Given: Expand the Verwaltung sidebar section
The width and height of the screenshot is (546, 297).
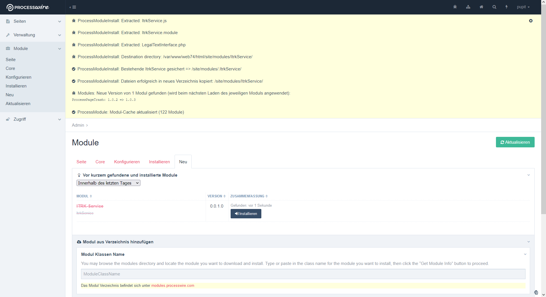Looking at the screenshot, I should pyautogui.click(x=59, y=35).
